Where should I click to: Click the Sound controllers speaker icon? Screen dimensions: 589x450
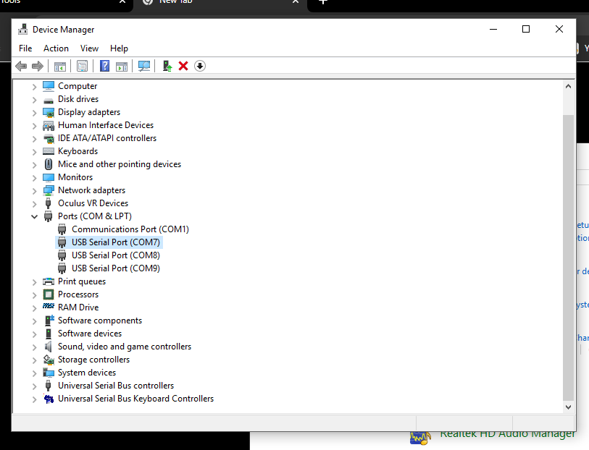click(x=49, y=347)
